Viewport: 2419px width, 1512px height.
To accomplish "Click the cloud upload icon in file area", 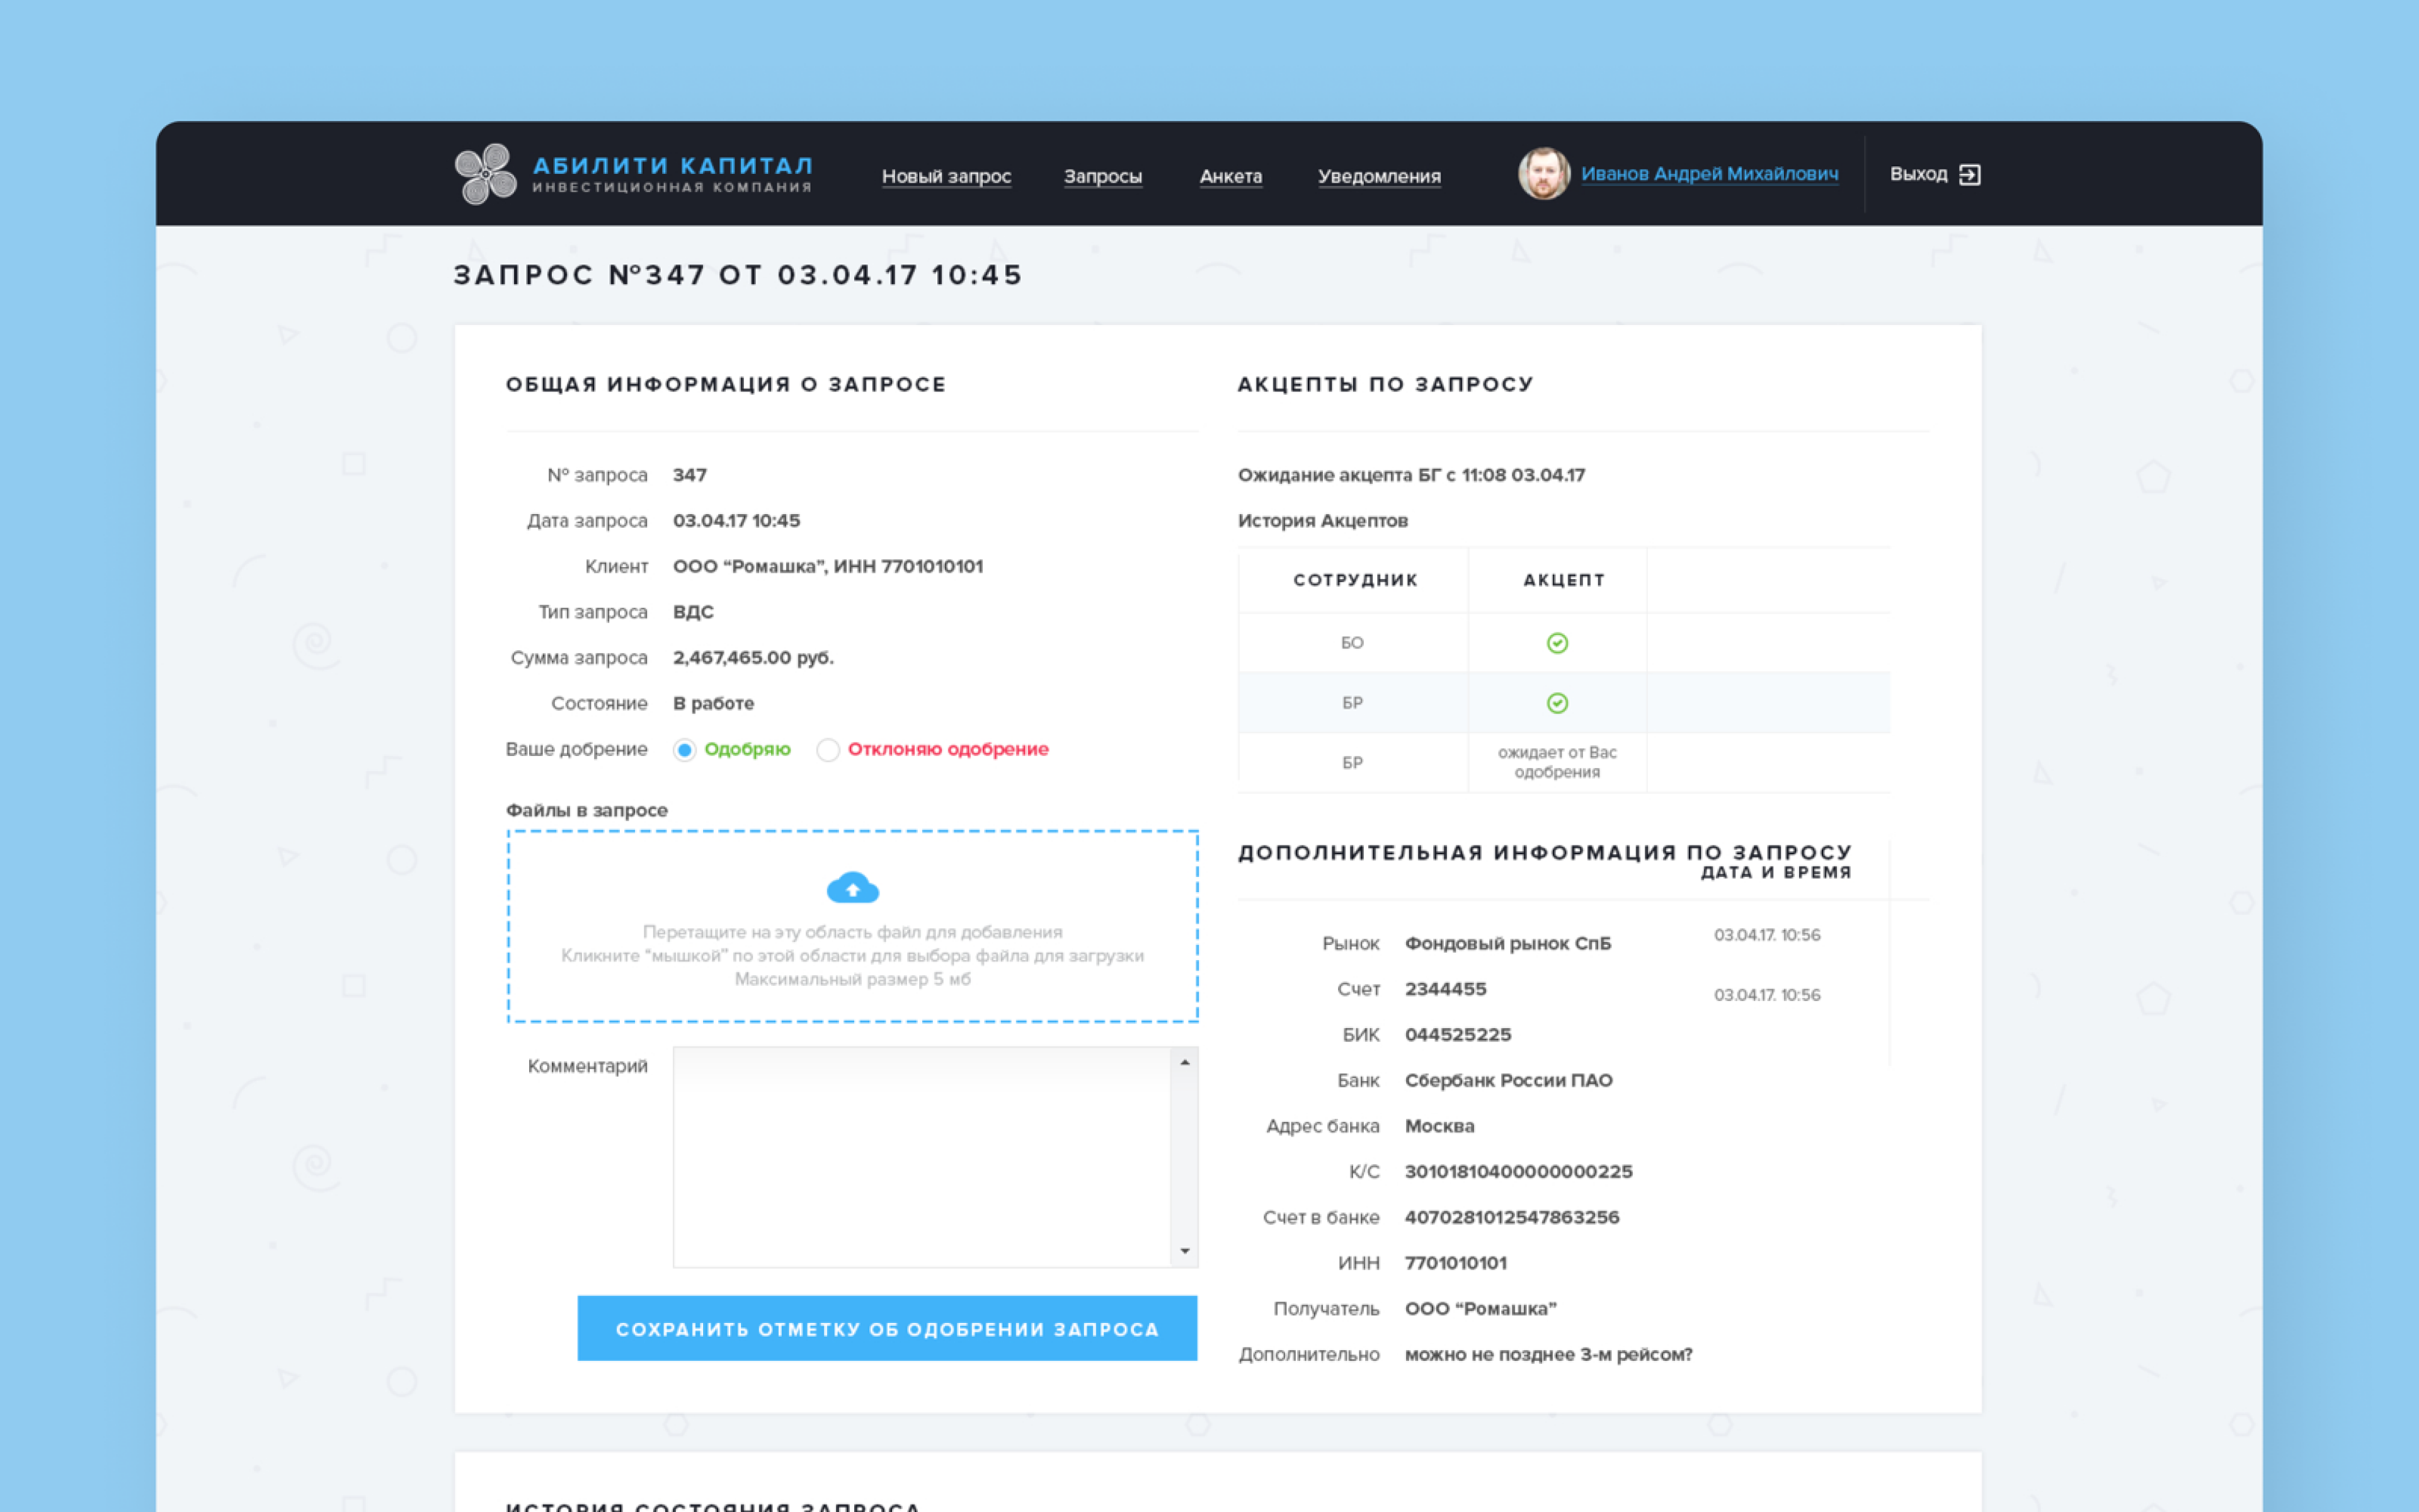I will (853, 886).
